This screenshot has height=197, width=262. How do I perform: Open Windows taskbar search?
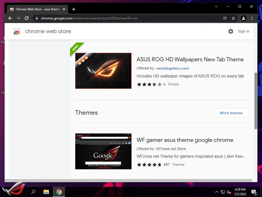pos(33,192)
